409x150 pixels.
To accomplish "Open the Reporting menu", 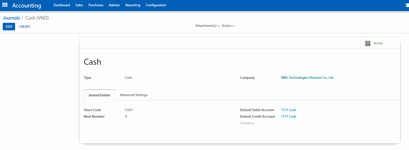I will [133, 5].
